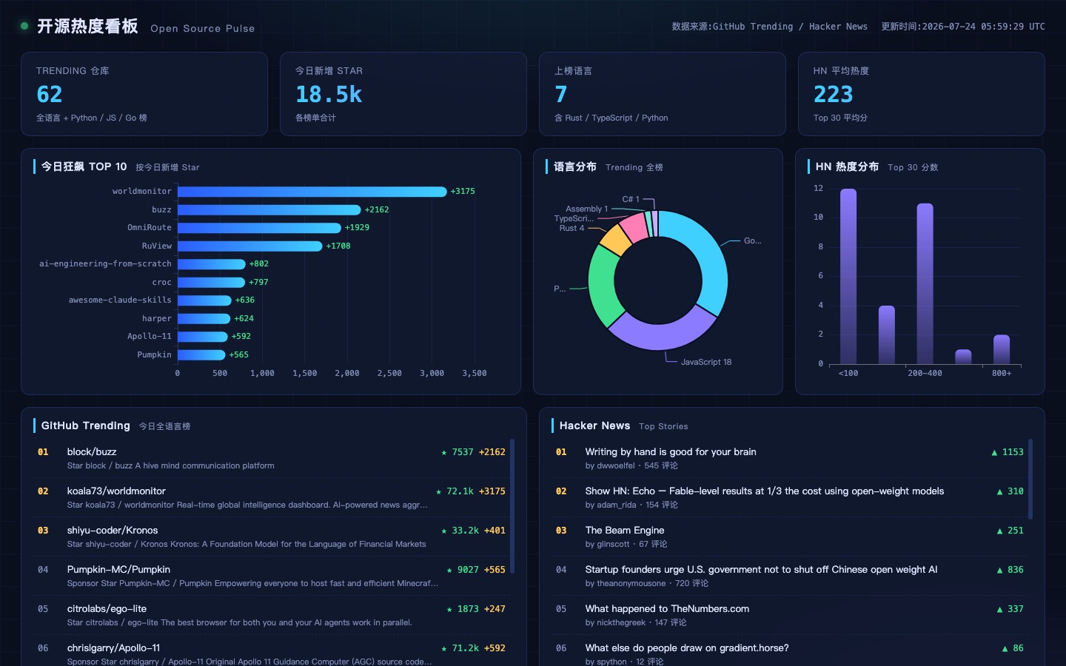Image resolution: width=1066 pixels, height=666 pixels.
Task: Open 'What happened to TheNumbers.com' story
Action: pyautogui.click(x=667, y=609)
